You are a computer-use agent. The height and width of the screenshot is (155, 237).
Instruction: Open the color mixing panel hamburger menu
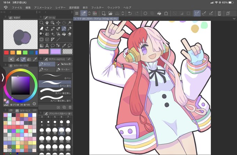tap(6, 17)
